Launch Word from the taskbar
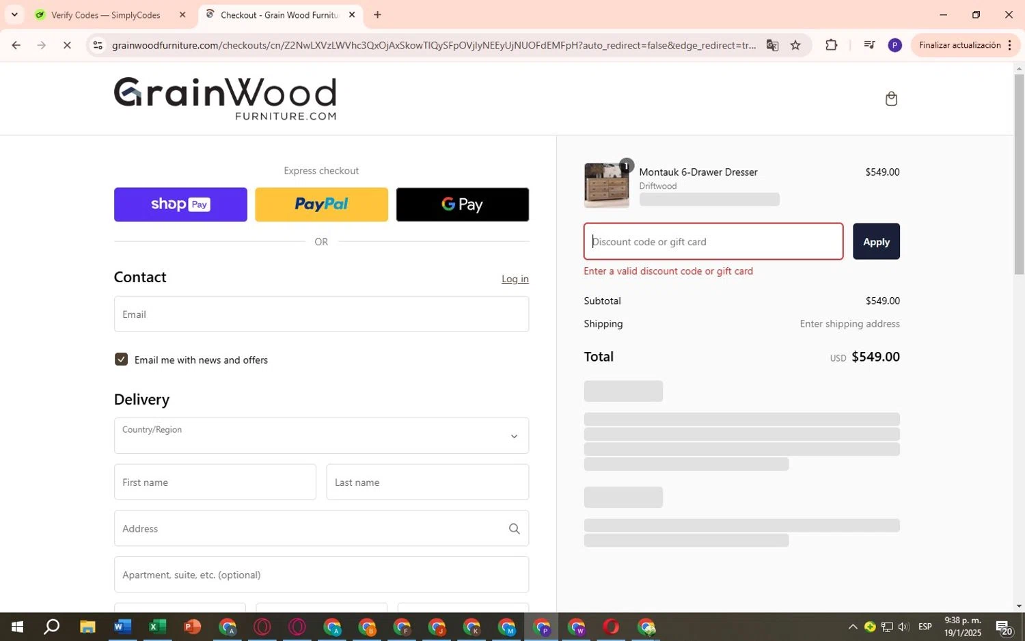1025x641 pixels. [x=122, y=627]
